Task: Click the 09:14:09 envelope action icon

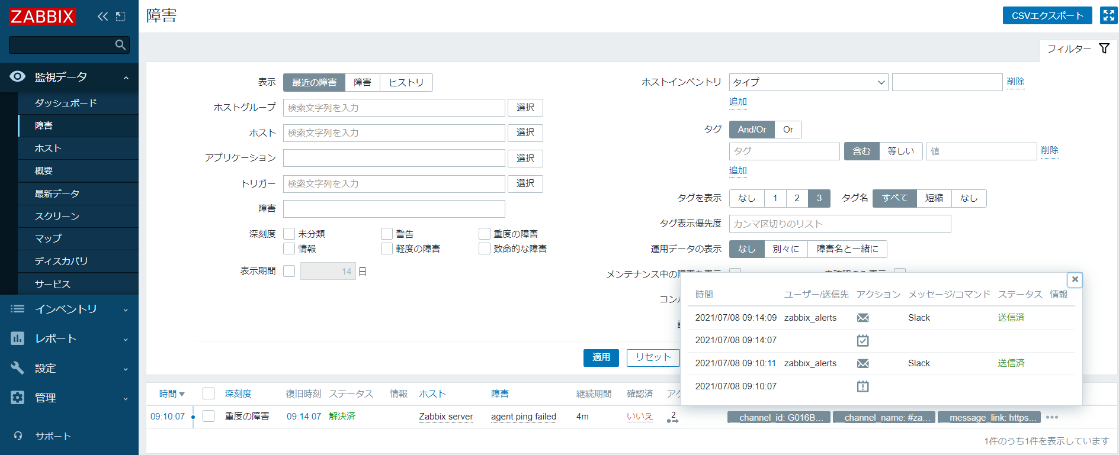Action: pyautogui.click(x=863, y=318)
